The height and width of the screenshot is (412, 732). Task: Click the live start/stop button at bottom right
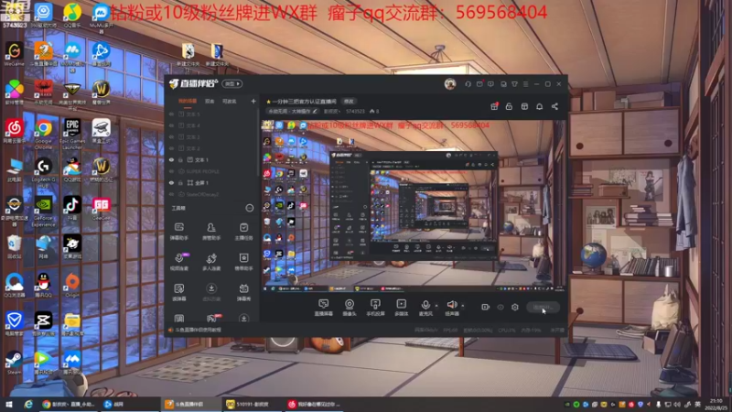pyautogui.click(x=543, y=307)
